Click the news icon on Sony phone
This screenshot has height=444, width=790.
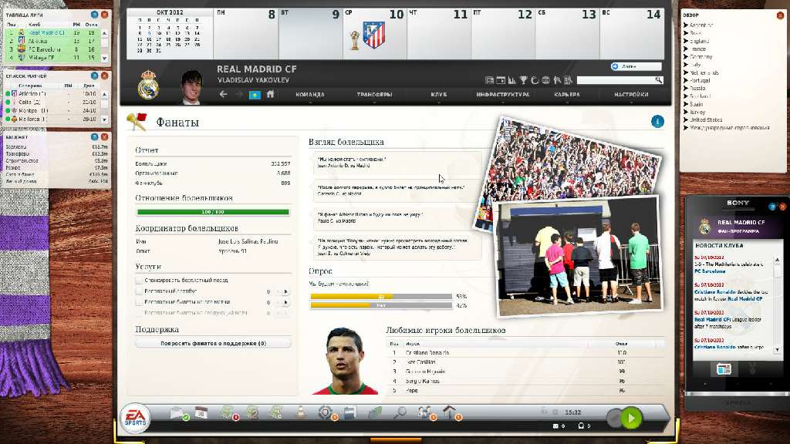(x=724, y=369)
